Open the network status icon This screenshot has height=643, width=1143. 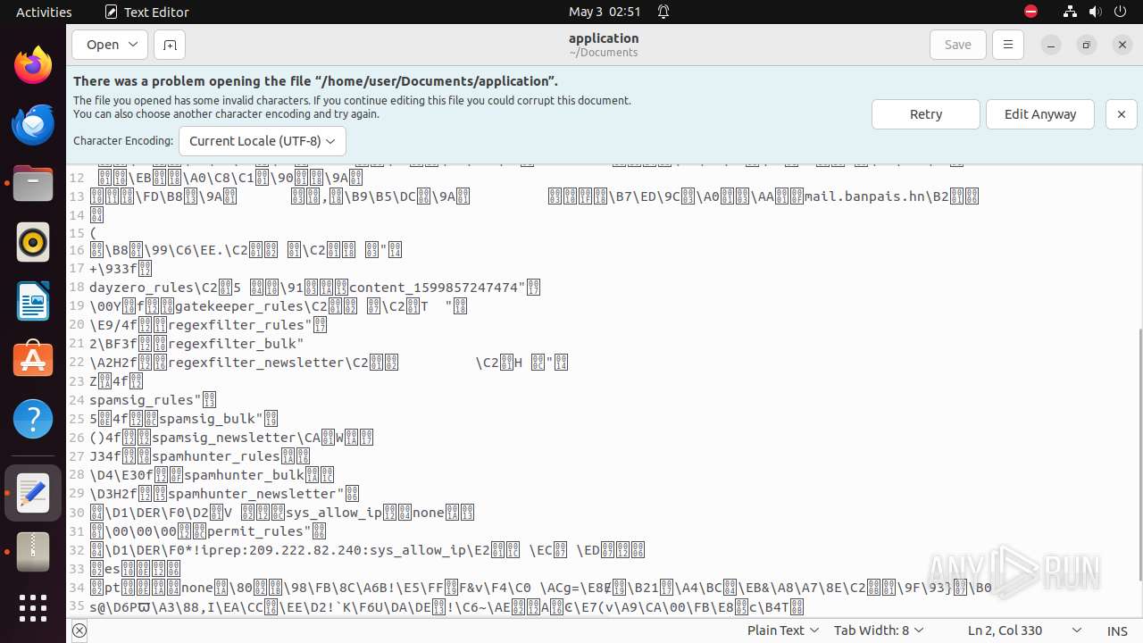(1070, 12)
